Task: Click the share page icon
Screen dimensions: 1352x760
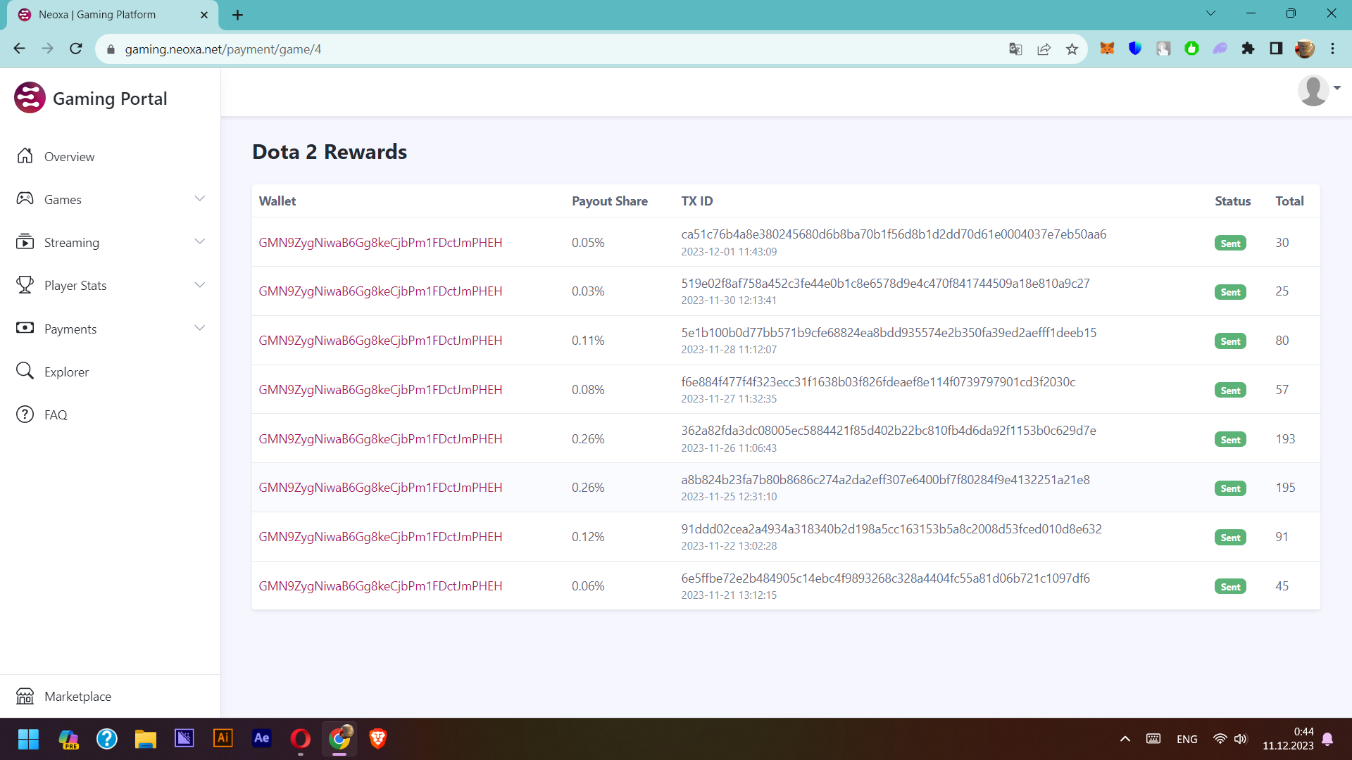Action: click(x=1044, y=49)
